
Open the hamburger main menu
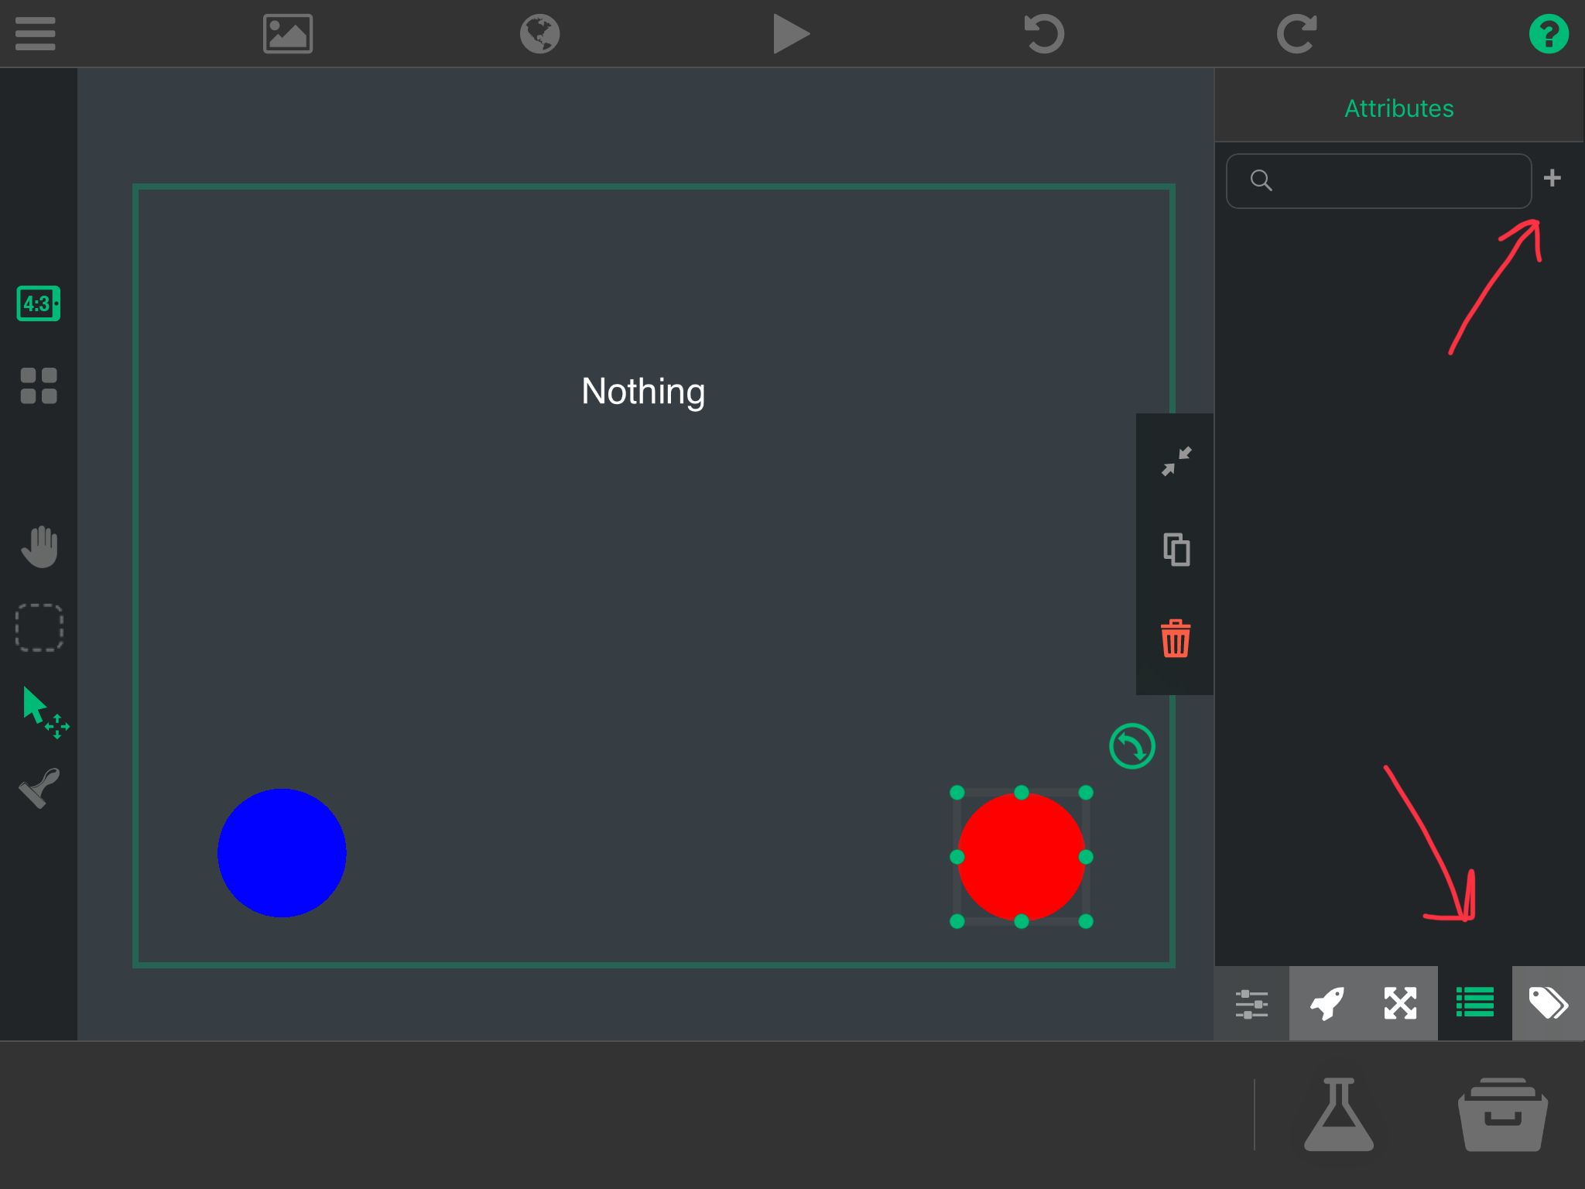(x=36, y=34)
